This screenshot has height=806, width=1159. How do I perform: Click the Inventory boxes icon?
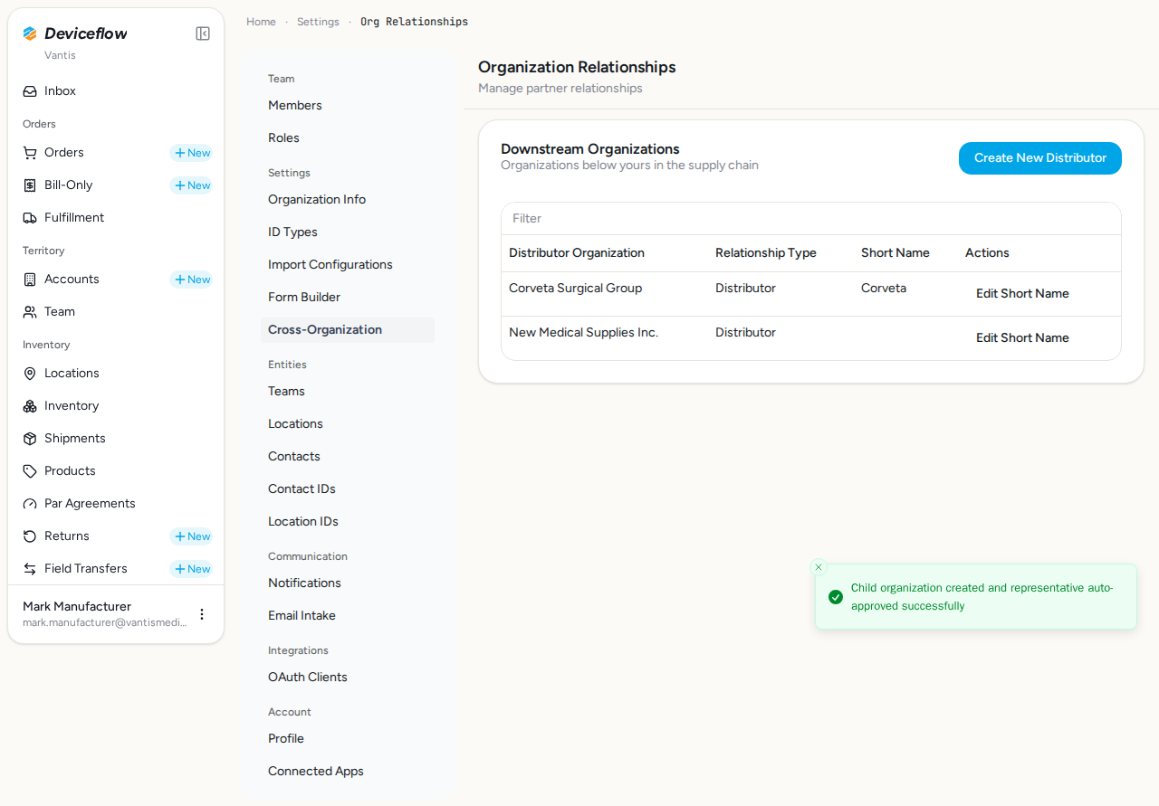tap(30, 406)
